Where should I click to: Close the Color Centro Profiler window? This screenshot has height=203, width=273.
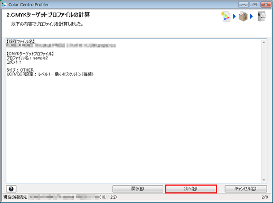[x=266, y=5]
